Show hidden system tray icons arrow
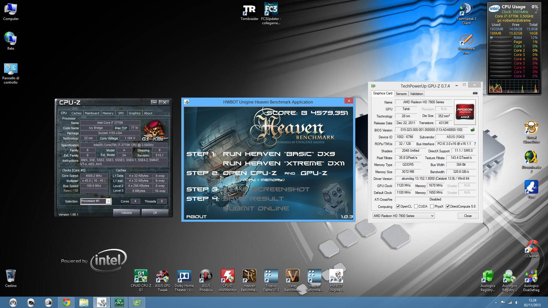548x308 pixels. [x=496, y=303]
